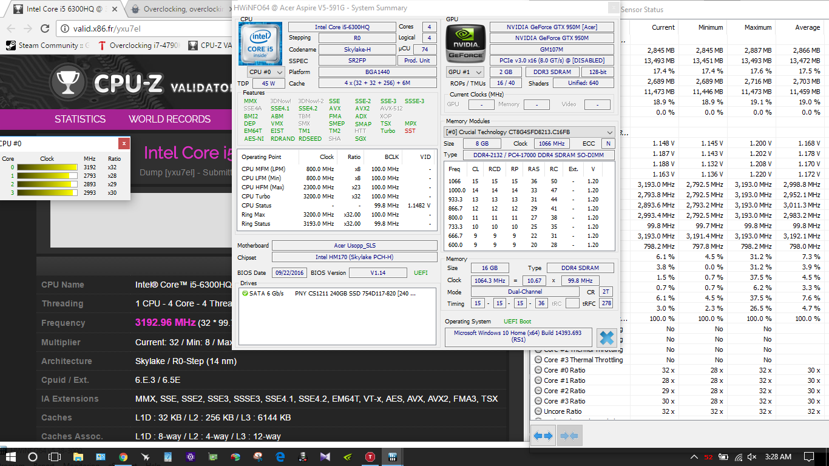The height and width of the screenshot is (466, 829).
Task: Click the expand columns arrows in Sensor Status
Action: point(543,436)
